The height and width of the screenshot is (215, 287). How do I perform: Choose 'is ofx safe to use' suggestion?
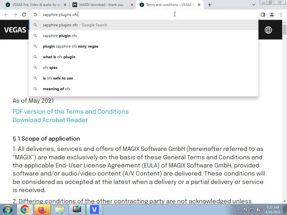pos(143,78)
